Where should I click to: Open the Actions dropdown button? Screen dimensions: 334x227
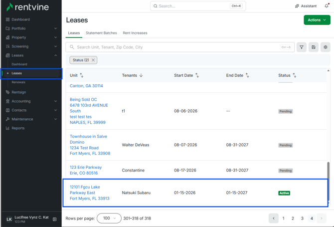click(317, 20)
